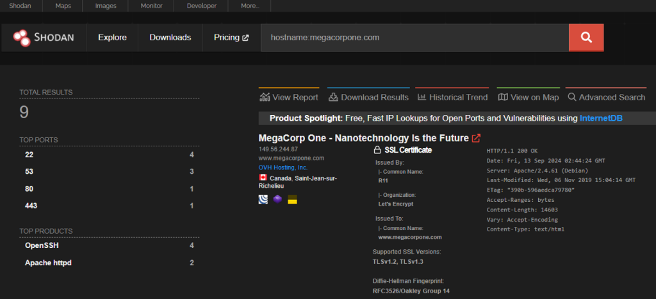Click the Shodan logo icon

(21, 38)
